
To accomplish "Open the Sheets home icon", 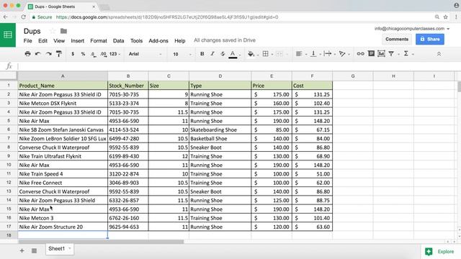I will coord(8,35).
